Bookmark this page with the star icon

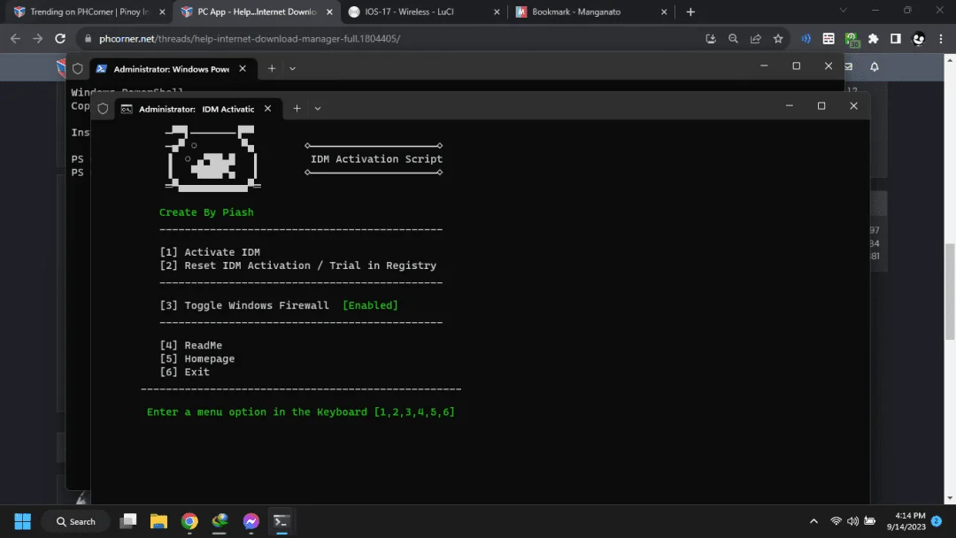click(x=778, y=38)
